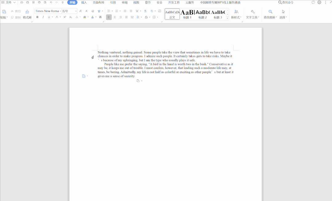Click the character shading icon
332x201 pixels.
100,17
